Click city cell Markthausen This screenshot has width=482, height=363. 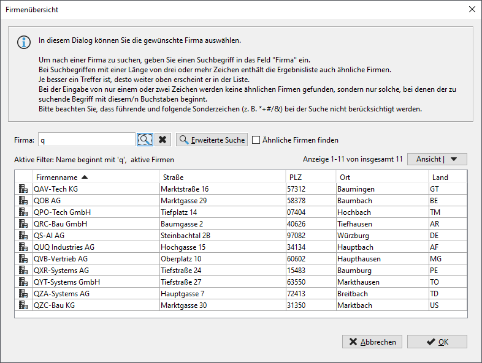click(x=383, y=282)
